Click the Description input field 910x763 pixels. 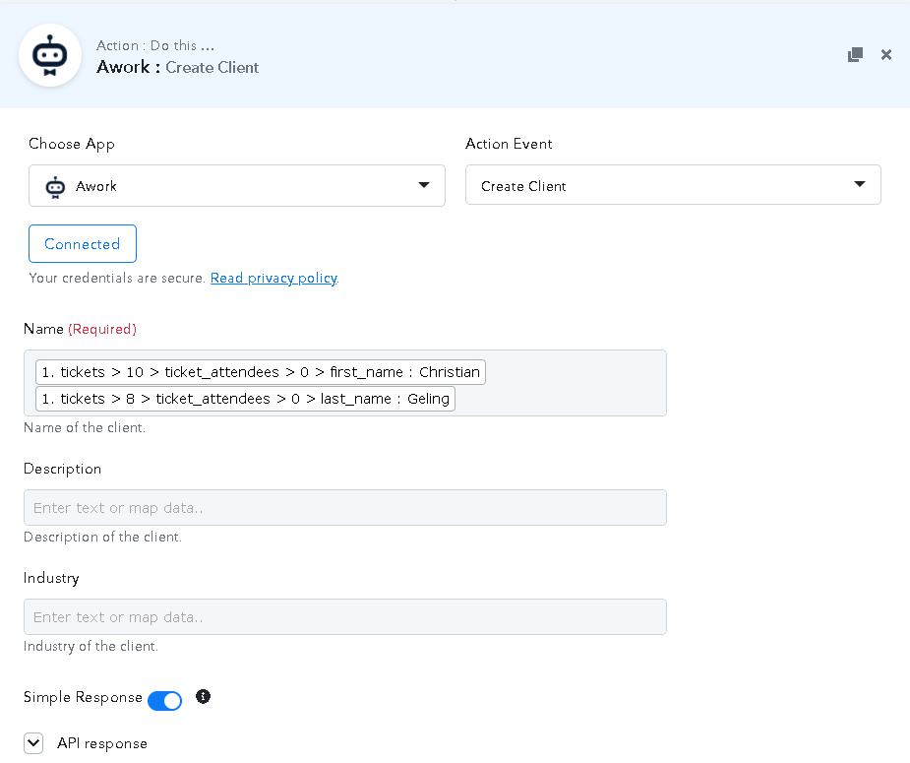pos(344,508)
